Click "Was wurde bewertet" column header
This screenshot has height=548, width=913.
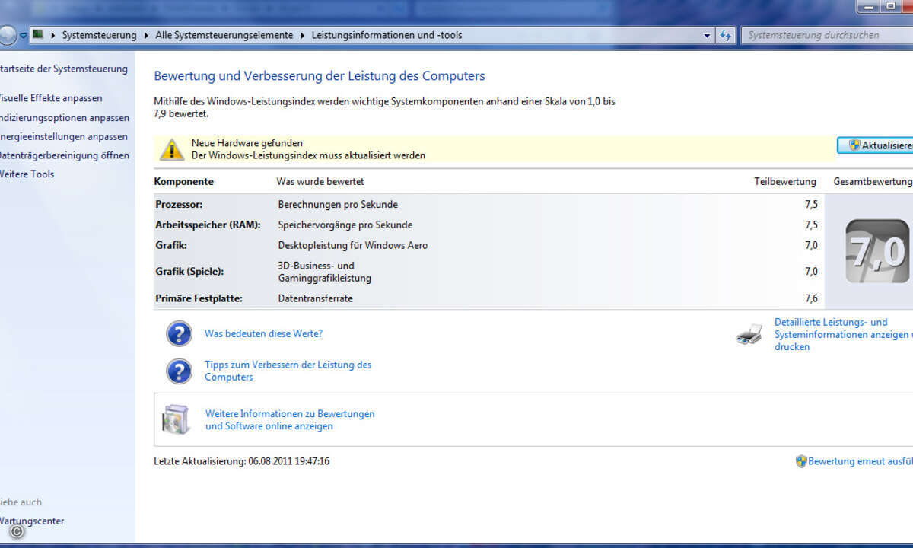[x=320, y=182]
